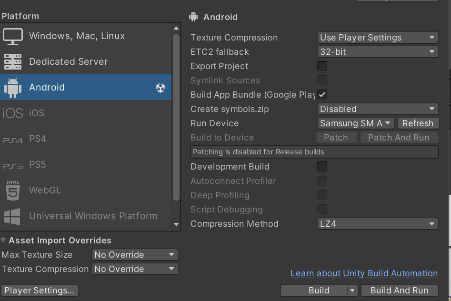Screen dimensions: 451x301
Task: Open Android Texture Compression dropdown (Use Player Settings)
Action: coord(378,38)
